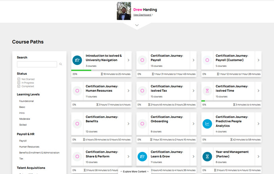The image size is (274, 174).
Task: Open isolved Tax path via its arrow
Action: pos(194,91)
